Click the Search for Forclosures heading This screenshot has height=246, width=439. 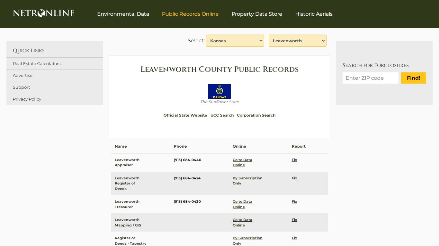376,65
